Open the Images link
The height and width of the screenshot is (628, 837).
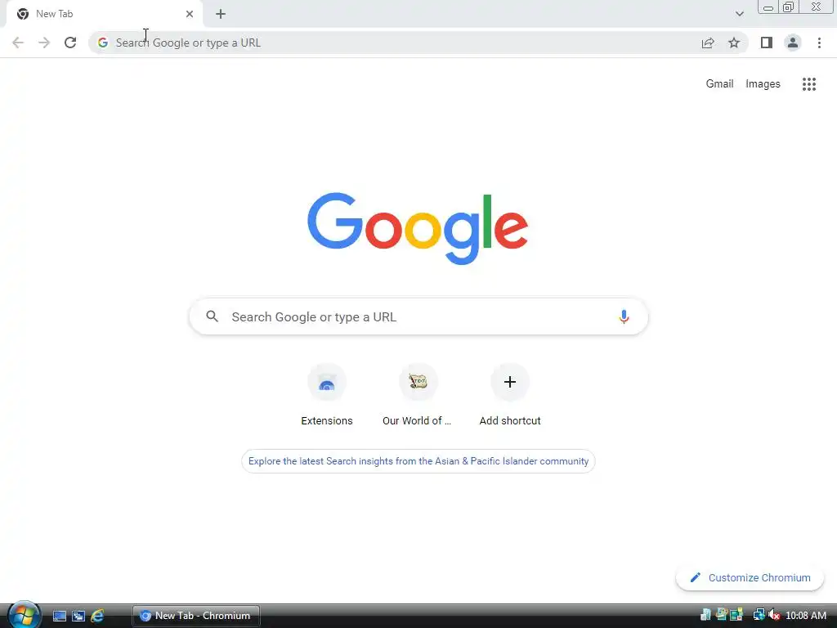(x=763, y=84)
